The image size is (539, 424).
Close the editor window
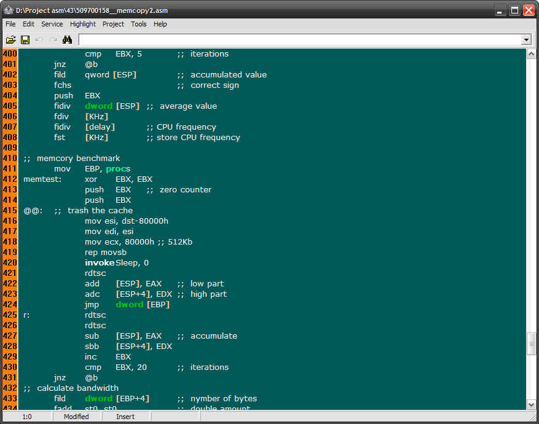pyautogui.click(x=529, y=10)
